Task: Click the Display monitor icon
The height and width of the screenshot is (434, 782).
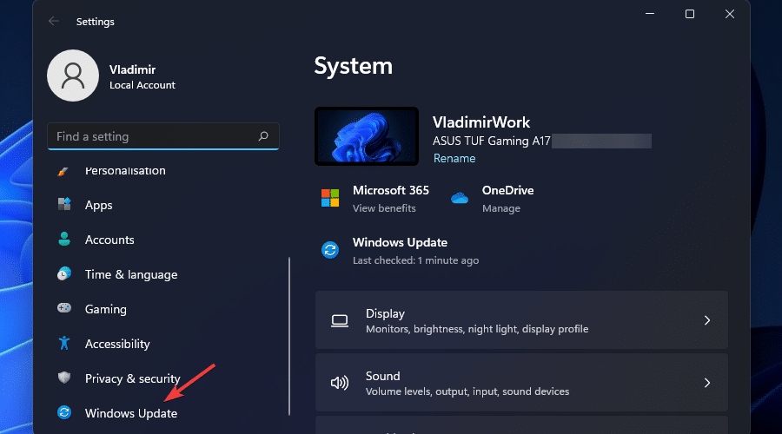Action: click(x=340, y=321)
